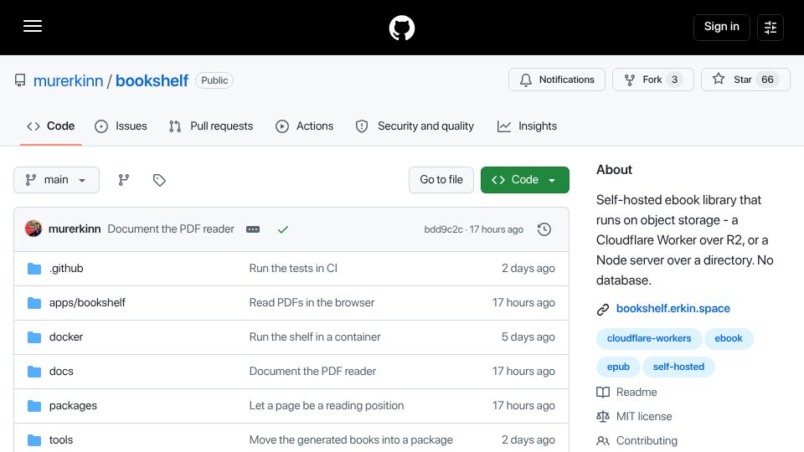Switch to the Issues tab
Screen dimensions: 804x452
pyautogui.click(x=121, y=126)
